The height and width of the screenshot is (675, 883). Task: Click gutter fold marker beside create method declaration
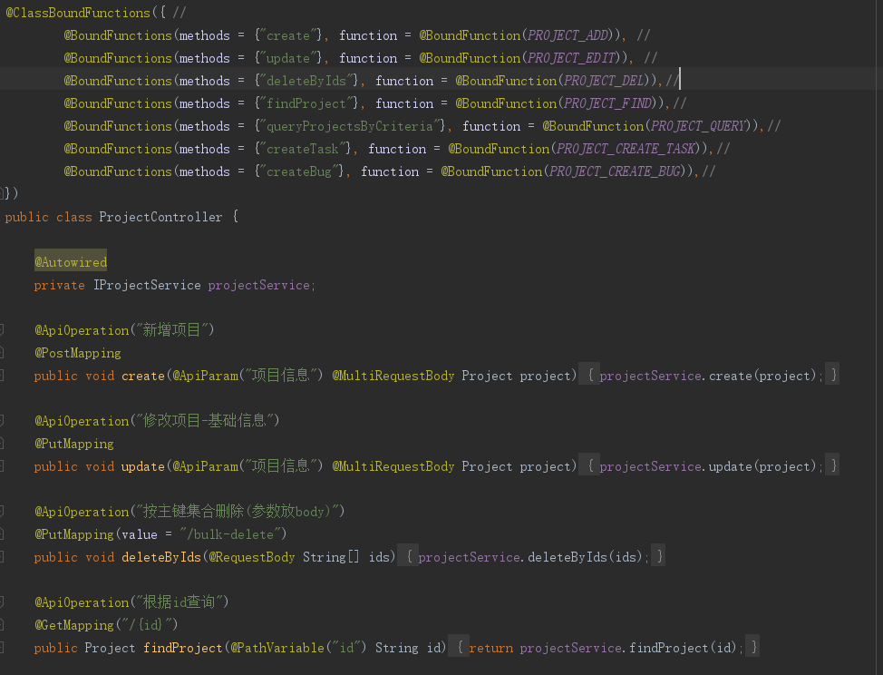click(3, 376)
